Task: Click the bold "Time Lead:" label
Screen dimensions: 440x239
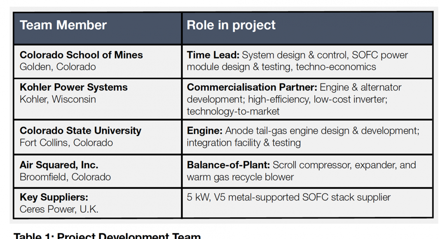Action: [x=213, y=55]
